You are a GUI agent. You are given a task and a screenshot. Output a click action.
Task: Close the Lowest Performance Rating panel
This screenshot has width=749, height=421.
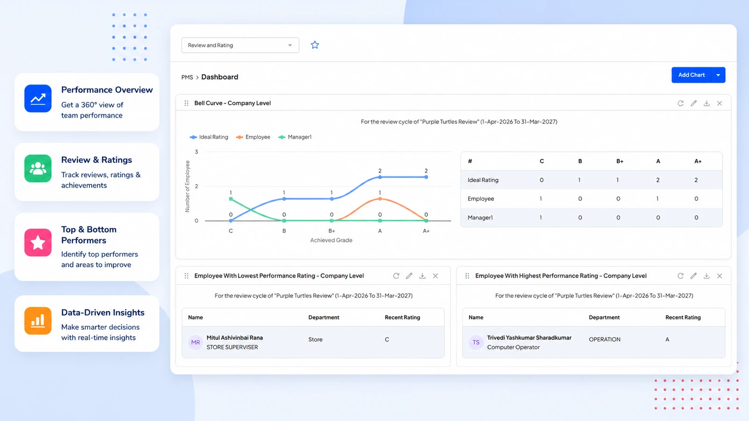click(435, 276)
